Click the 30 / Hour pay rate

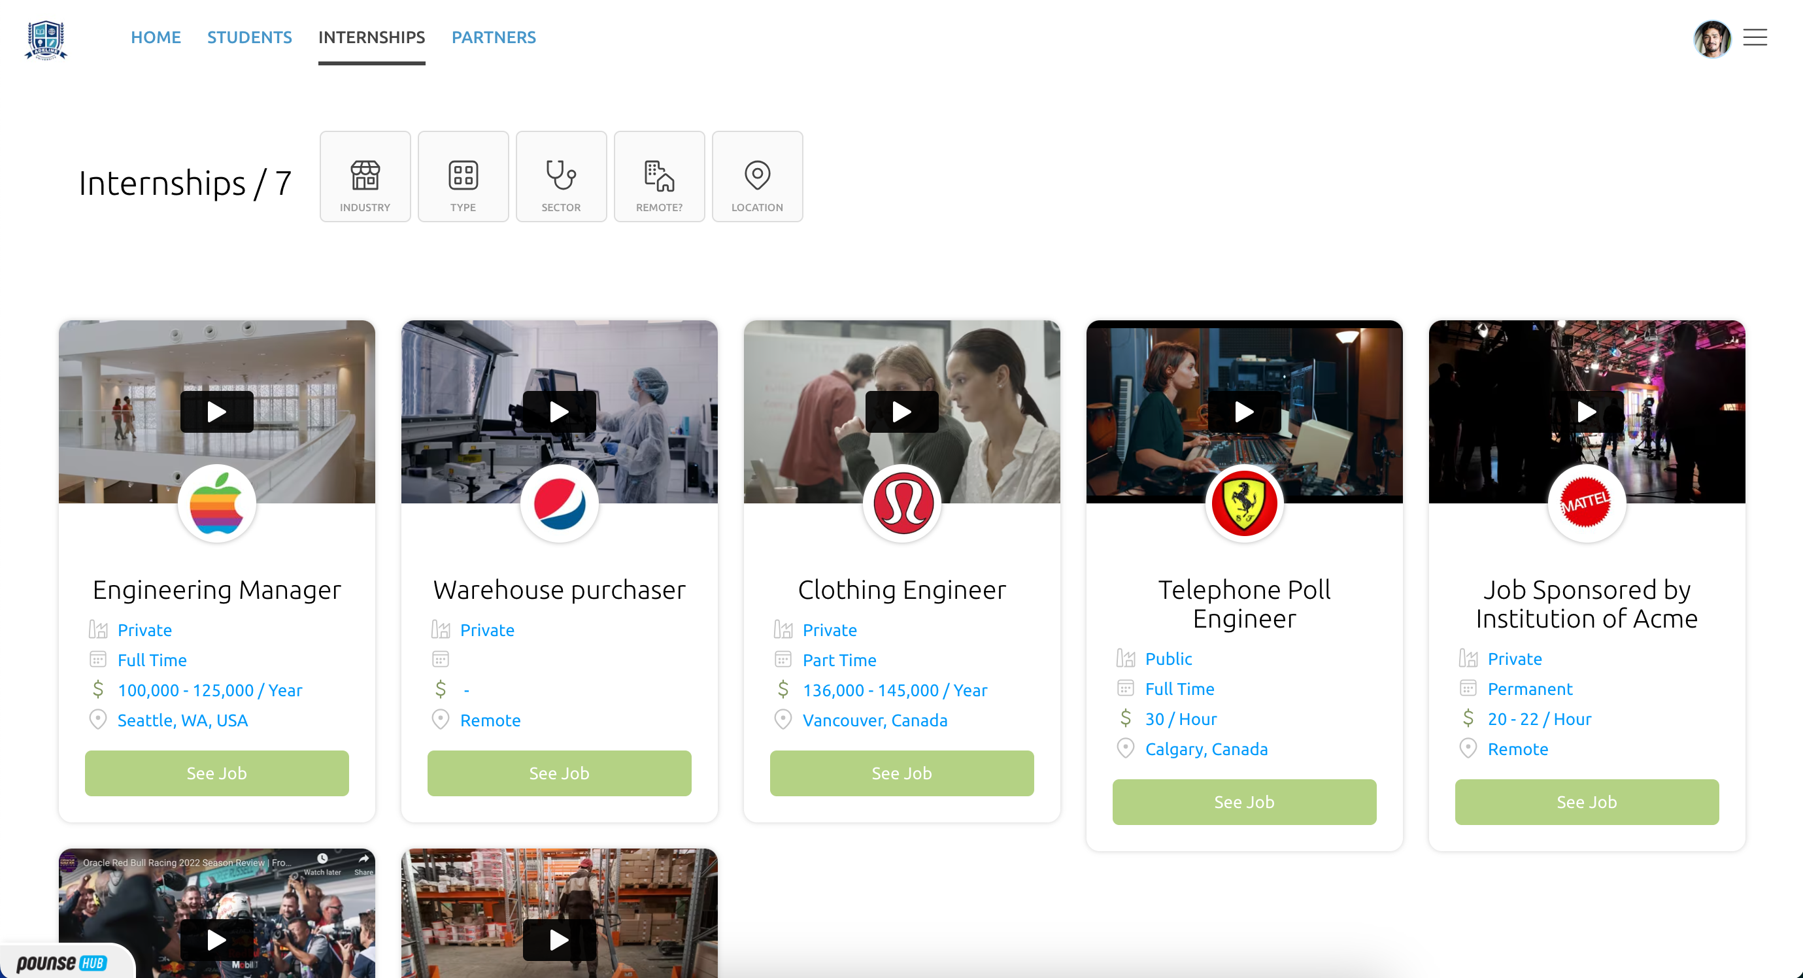pos(1181,719)
